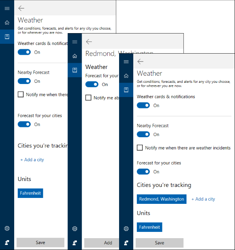Click Home icon in the left panel sidebar
235x250 pixels.
coord(7,22)
